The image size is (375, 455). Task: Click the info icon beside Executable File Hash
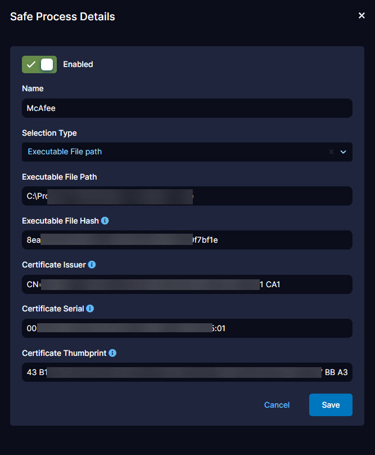(105, 221)
